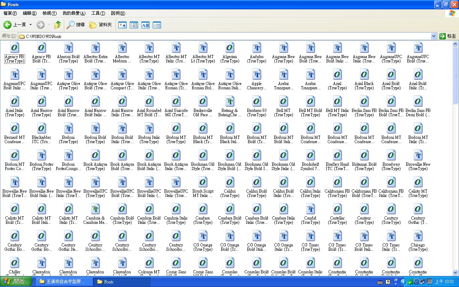Go up one folder level

[x=58, y=25]
